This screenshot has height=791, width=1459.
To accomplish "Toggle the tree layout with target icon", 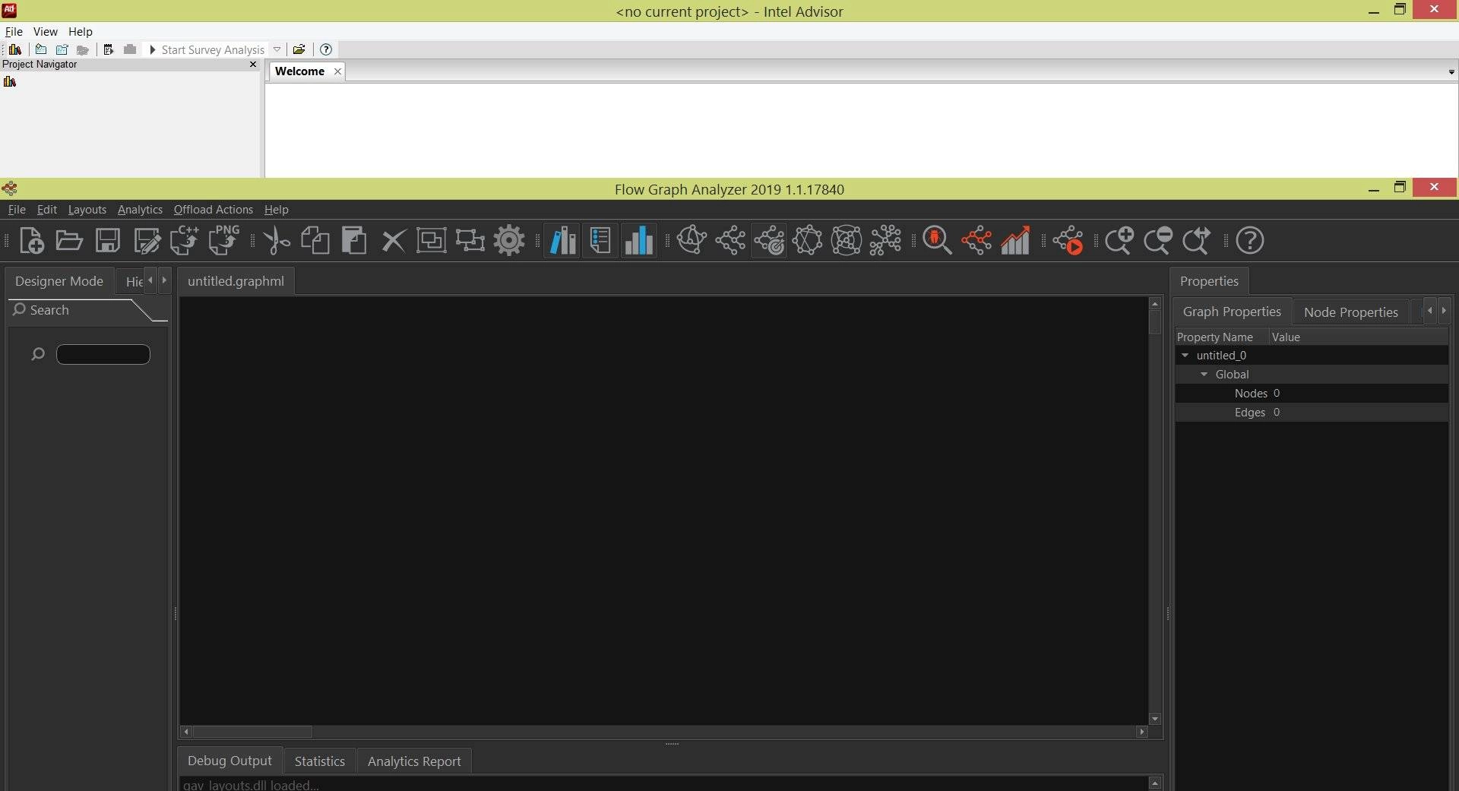I will click(x=769, y=241).
